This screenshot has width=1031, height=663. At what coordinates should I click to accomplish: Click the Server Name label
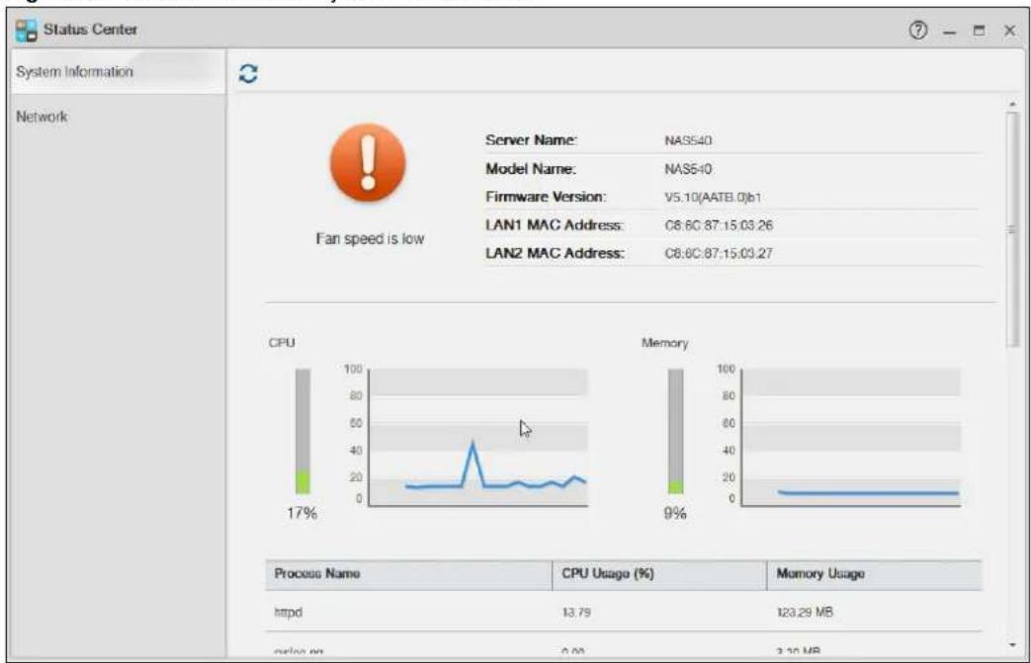click(531, 140)
